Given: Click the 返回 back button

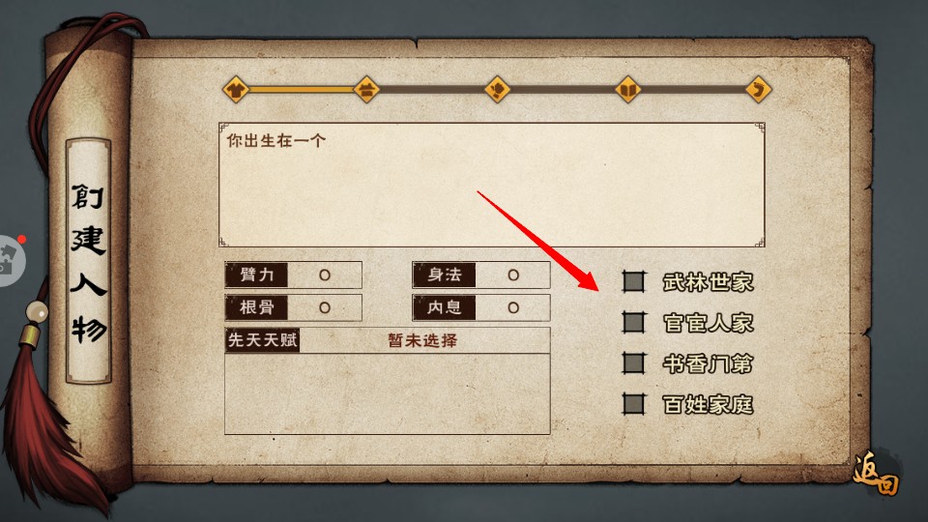Looking at the screenshot, I should click(x=876, y=474).
